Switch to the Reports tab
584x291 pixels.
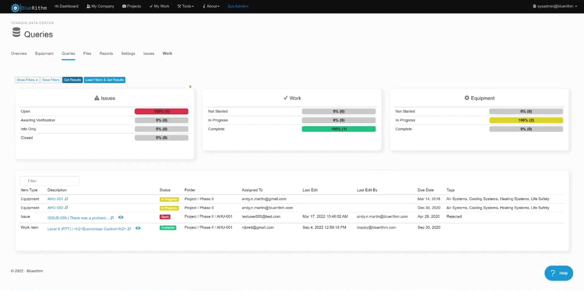point(106,54)
